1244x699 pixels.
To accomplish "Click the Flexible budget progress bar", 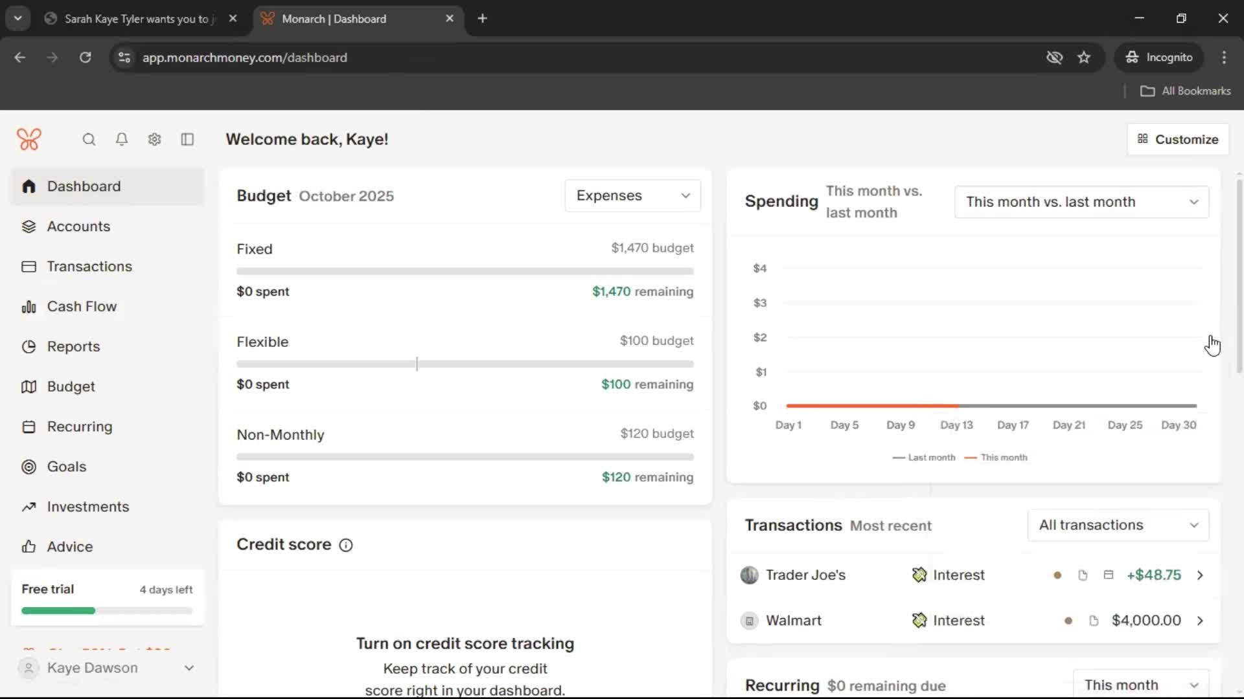I will click(465, 364).
